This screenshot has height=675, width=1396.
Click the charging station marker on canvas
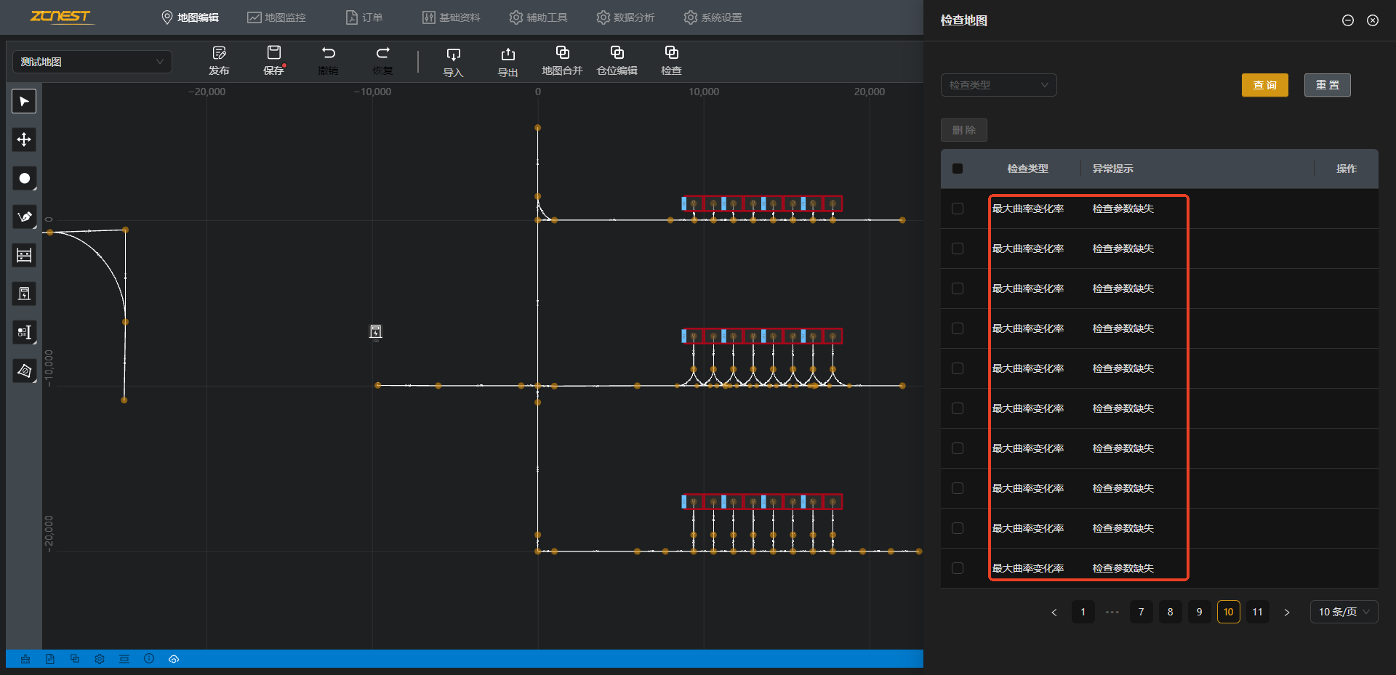tap(375, 332)
